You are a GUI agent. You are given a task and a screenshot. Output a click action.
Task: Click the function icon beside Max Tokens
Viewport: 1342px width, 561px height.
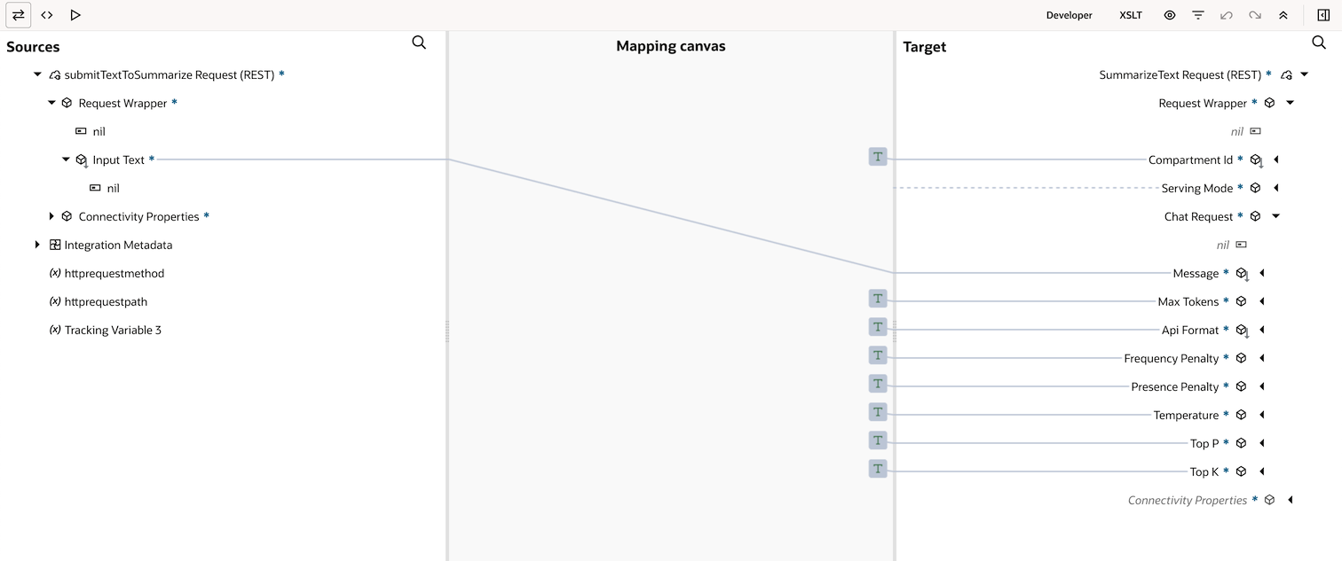click(x=878, y=299)
